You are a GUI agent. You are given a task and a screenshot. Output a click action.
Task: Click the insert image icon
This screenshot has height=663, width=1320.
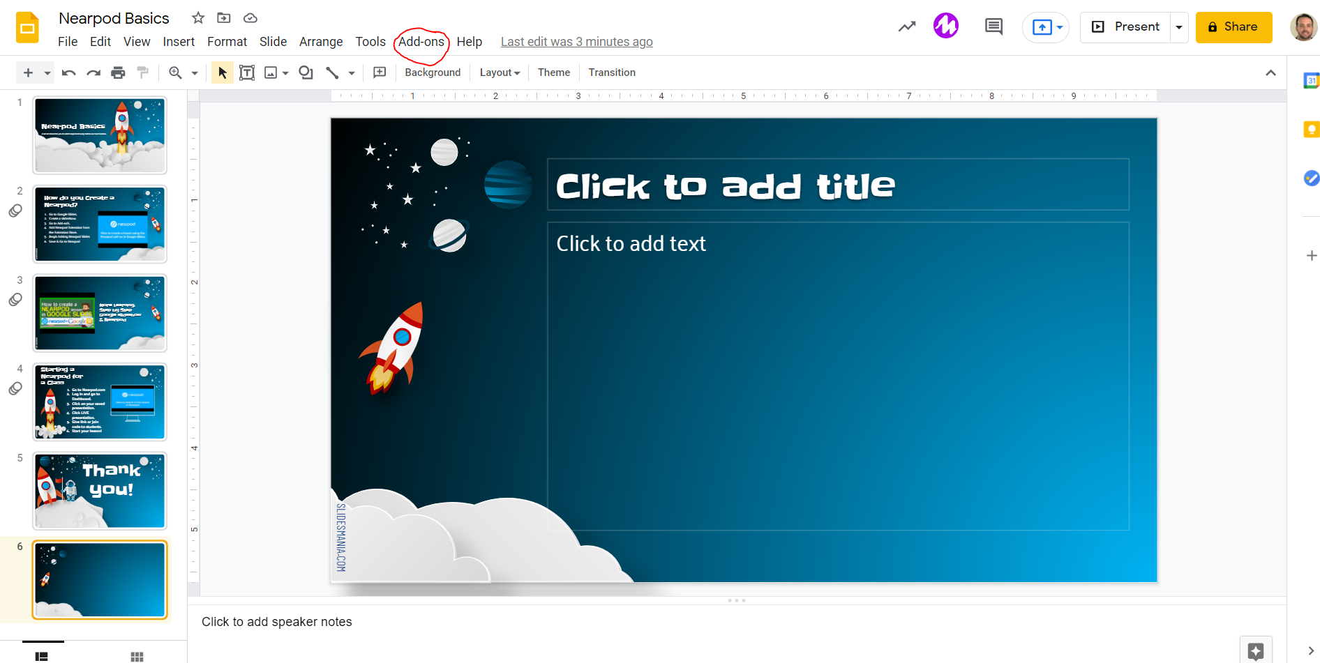pos(271,73)
